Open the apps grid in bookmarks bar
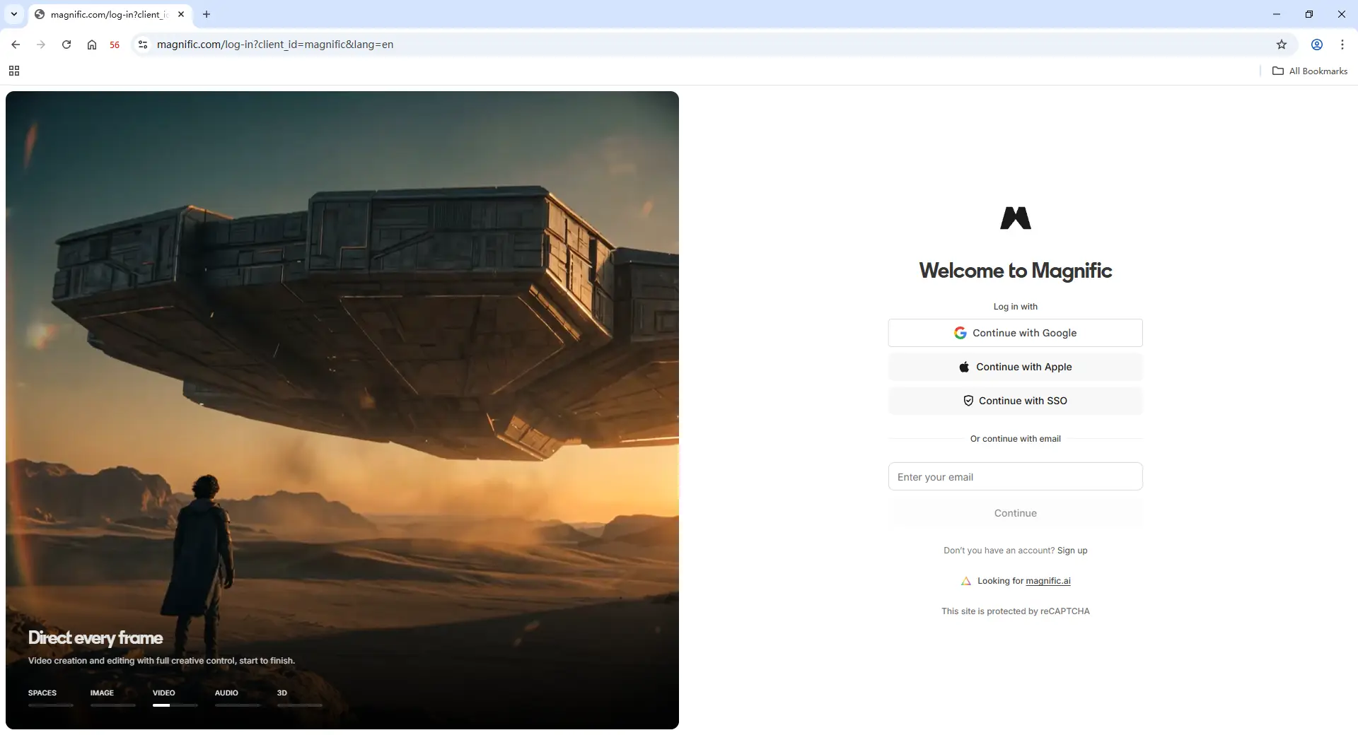The width and height of the screenshot is (1358, 735). point(14,71)
